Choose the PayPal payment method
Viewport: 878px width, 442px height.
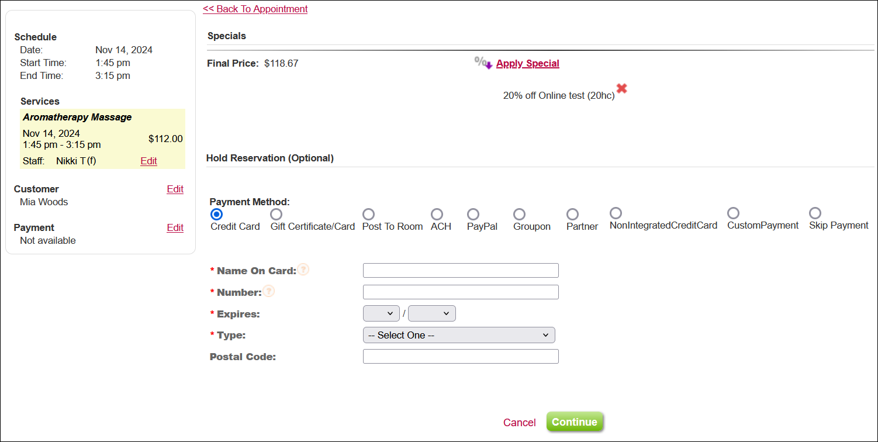coord(473,215)
